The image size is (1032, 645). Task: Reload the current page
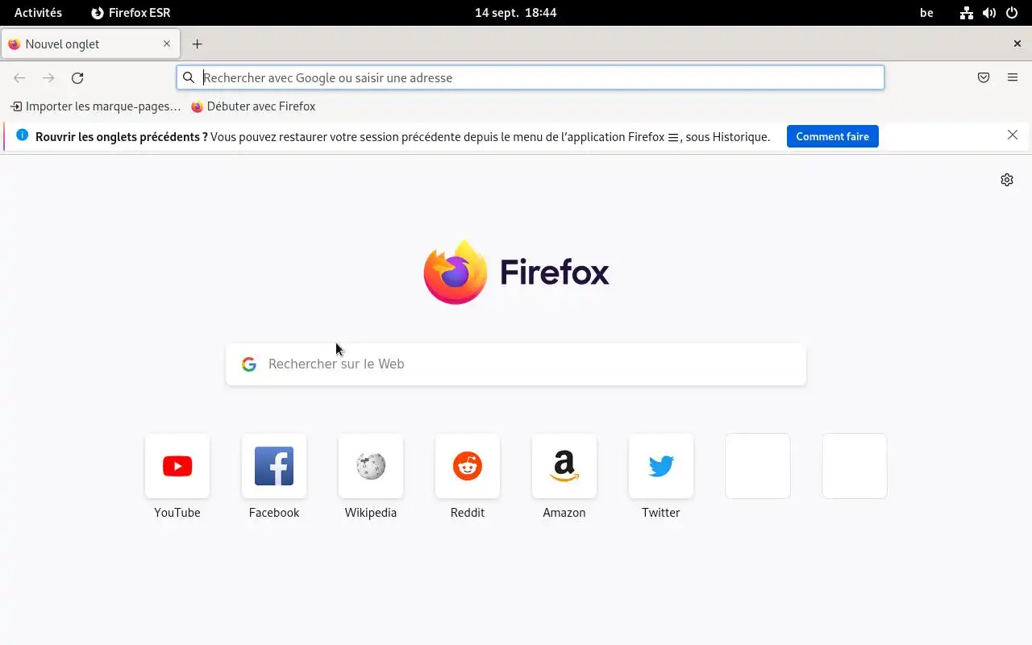pos(77,78)
